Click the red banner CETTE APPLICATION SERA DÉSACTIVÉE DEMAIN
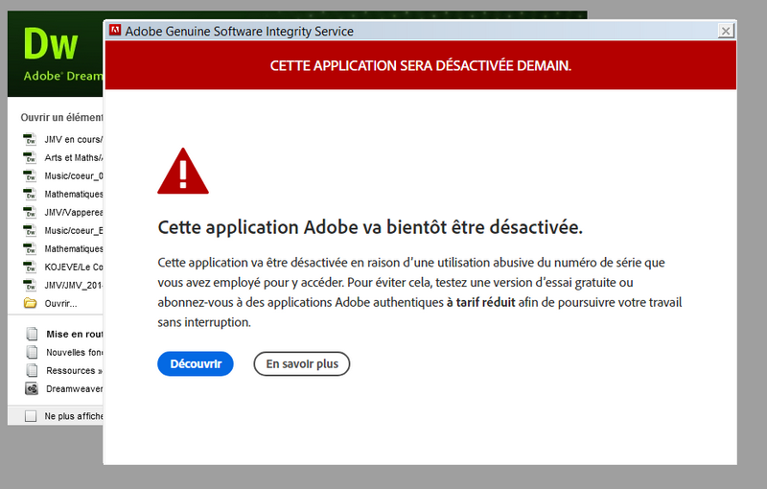The image size is (767, 489). tap(421, 65)
